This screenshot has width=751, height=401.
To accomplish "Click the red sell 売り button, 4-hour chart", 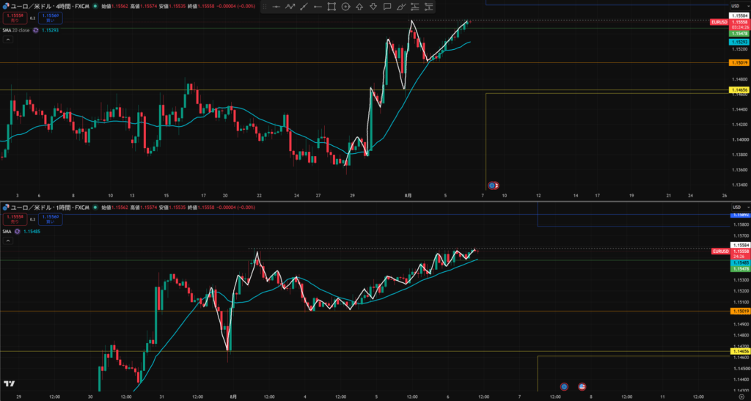I will 15,18.
